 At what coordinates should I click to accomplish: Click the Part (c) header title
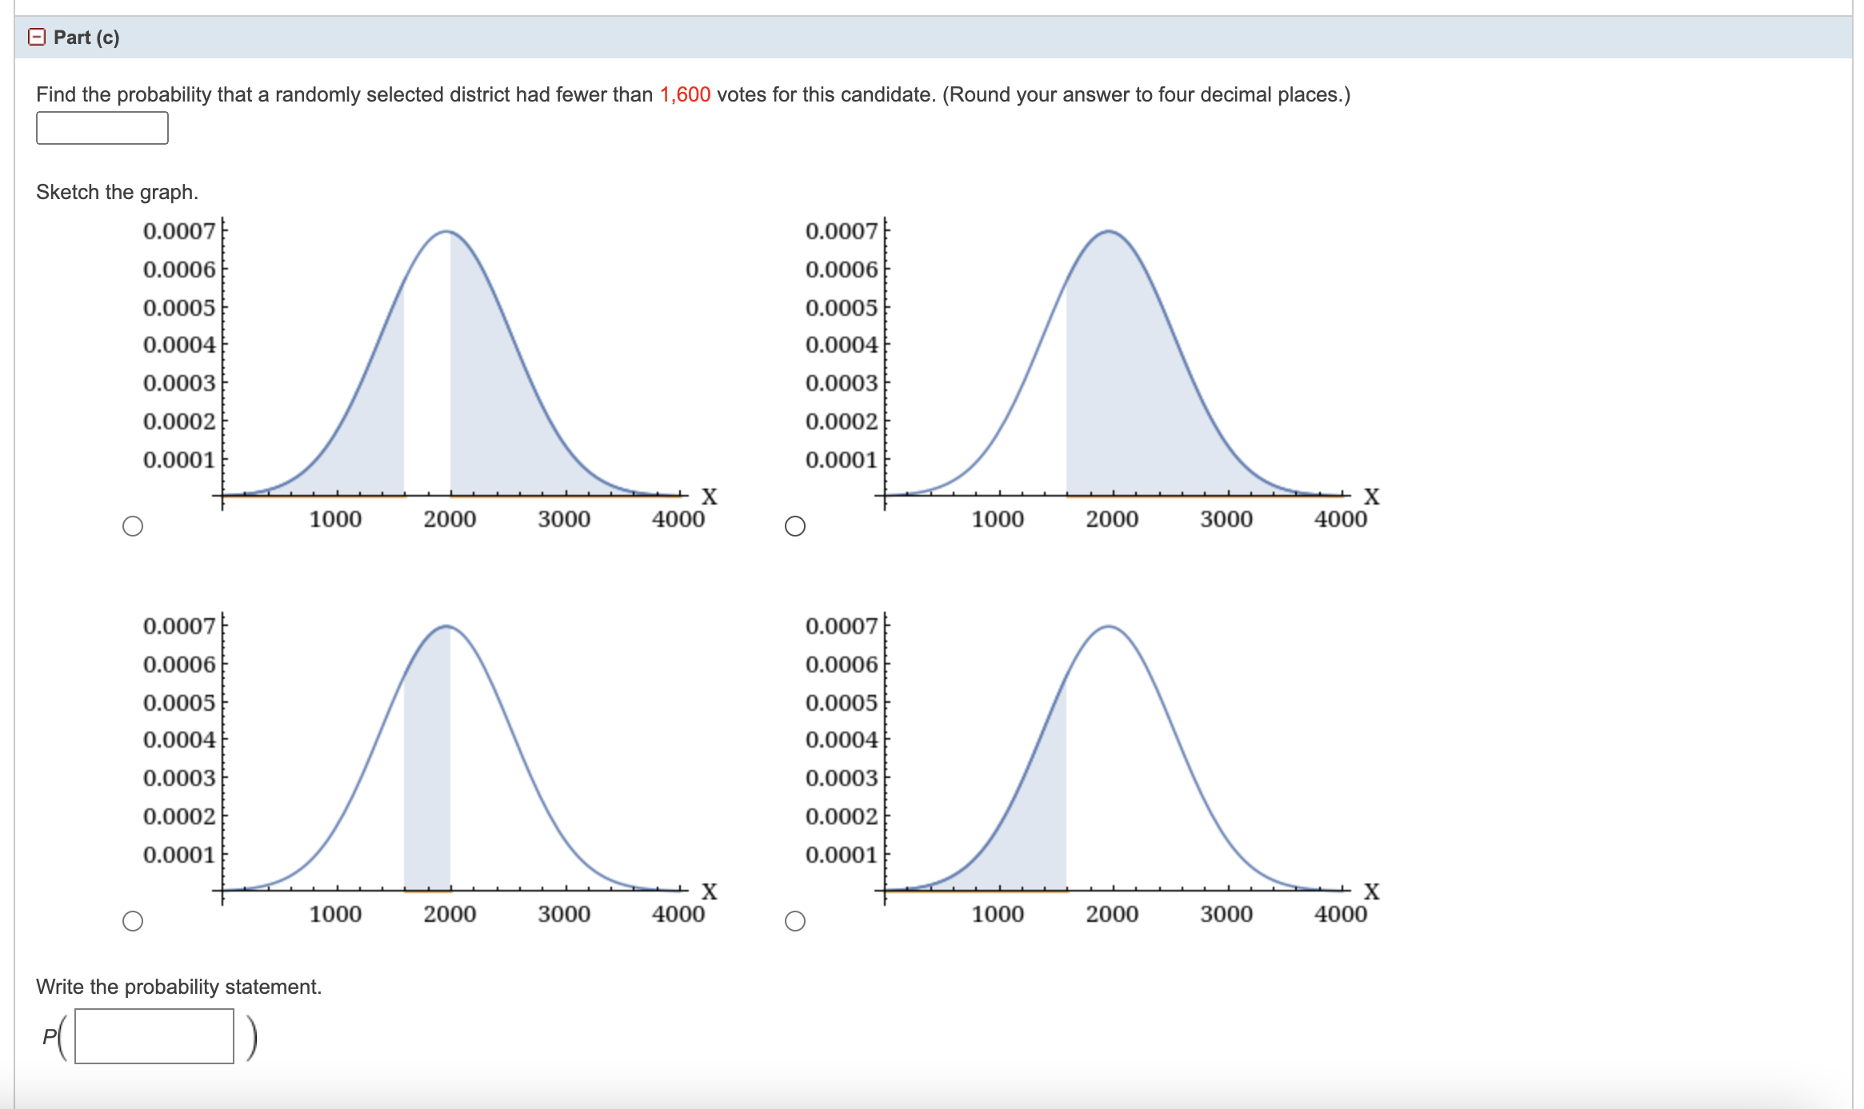(x=86, y=38)
